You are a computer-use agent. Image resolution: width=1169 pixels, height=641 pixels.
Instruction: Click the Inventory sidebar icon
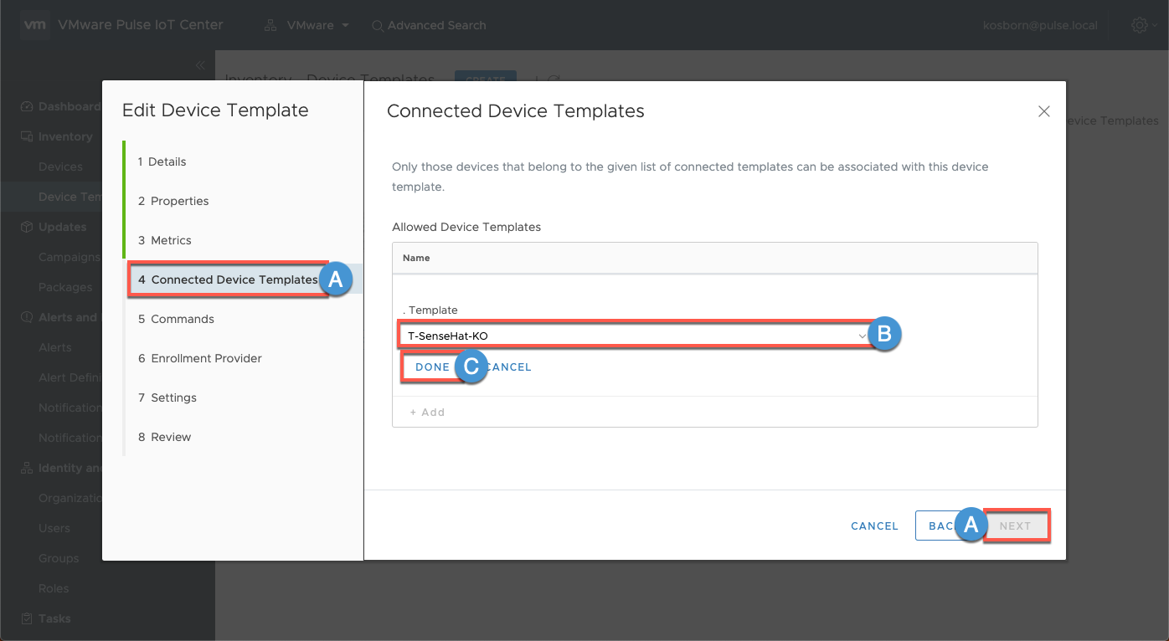click(x=27, y=136)
